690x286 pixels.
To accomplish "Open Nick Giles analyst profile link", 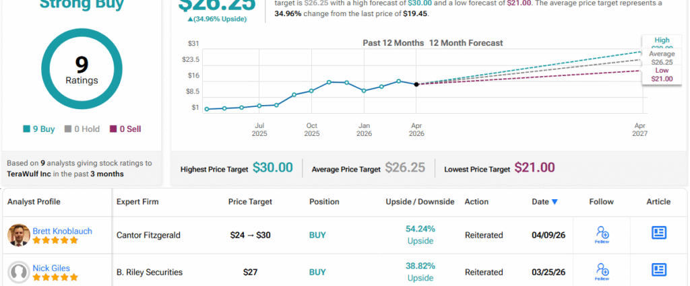I will pyautogui.click(x=53, y=269).
